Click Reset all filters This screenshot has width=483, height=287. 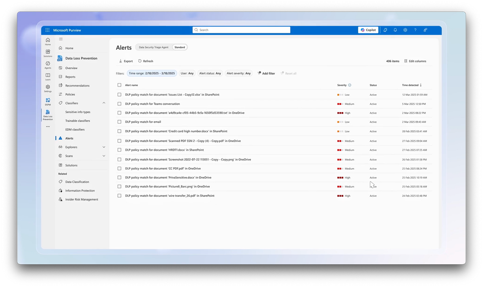[288, 73]
